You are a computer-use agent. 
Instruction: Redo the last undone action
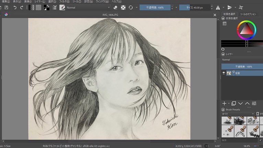pos(22,8)
